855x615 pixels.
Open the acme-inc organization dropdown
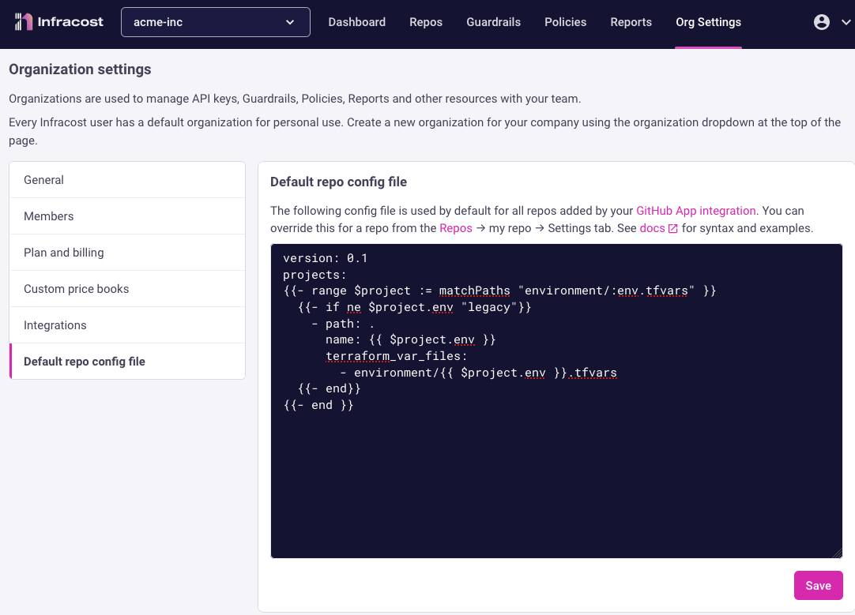coord(216,22)
